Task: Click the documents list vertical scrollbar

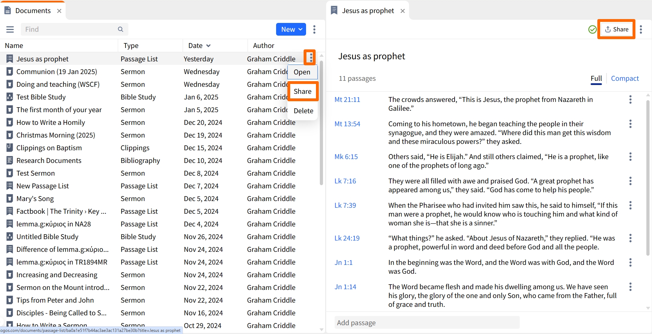Action: coord(321,123)
